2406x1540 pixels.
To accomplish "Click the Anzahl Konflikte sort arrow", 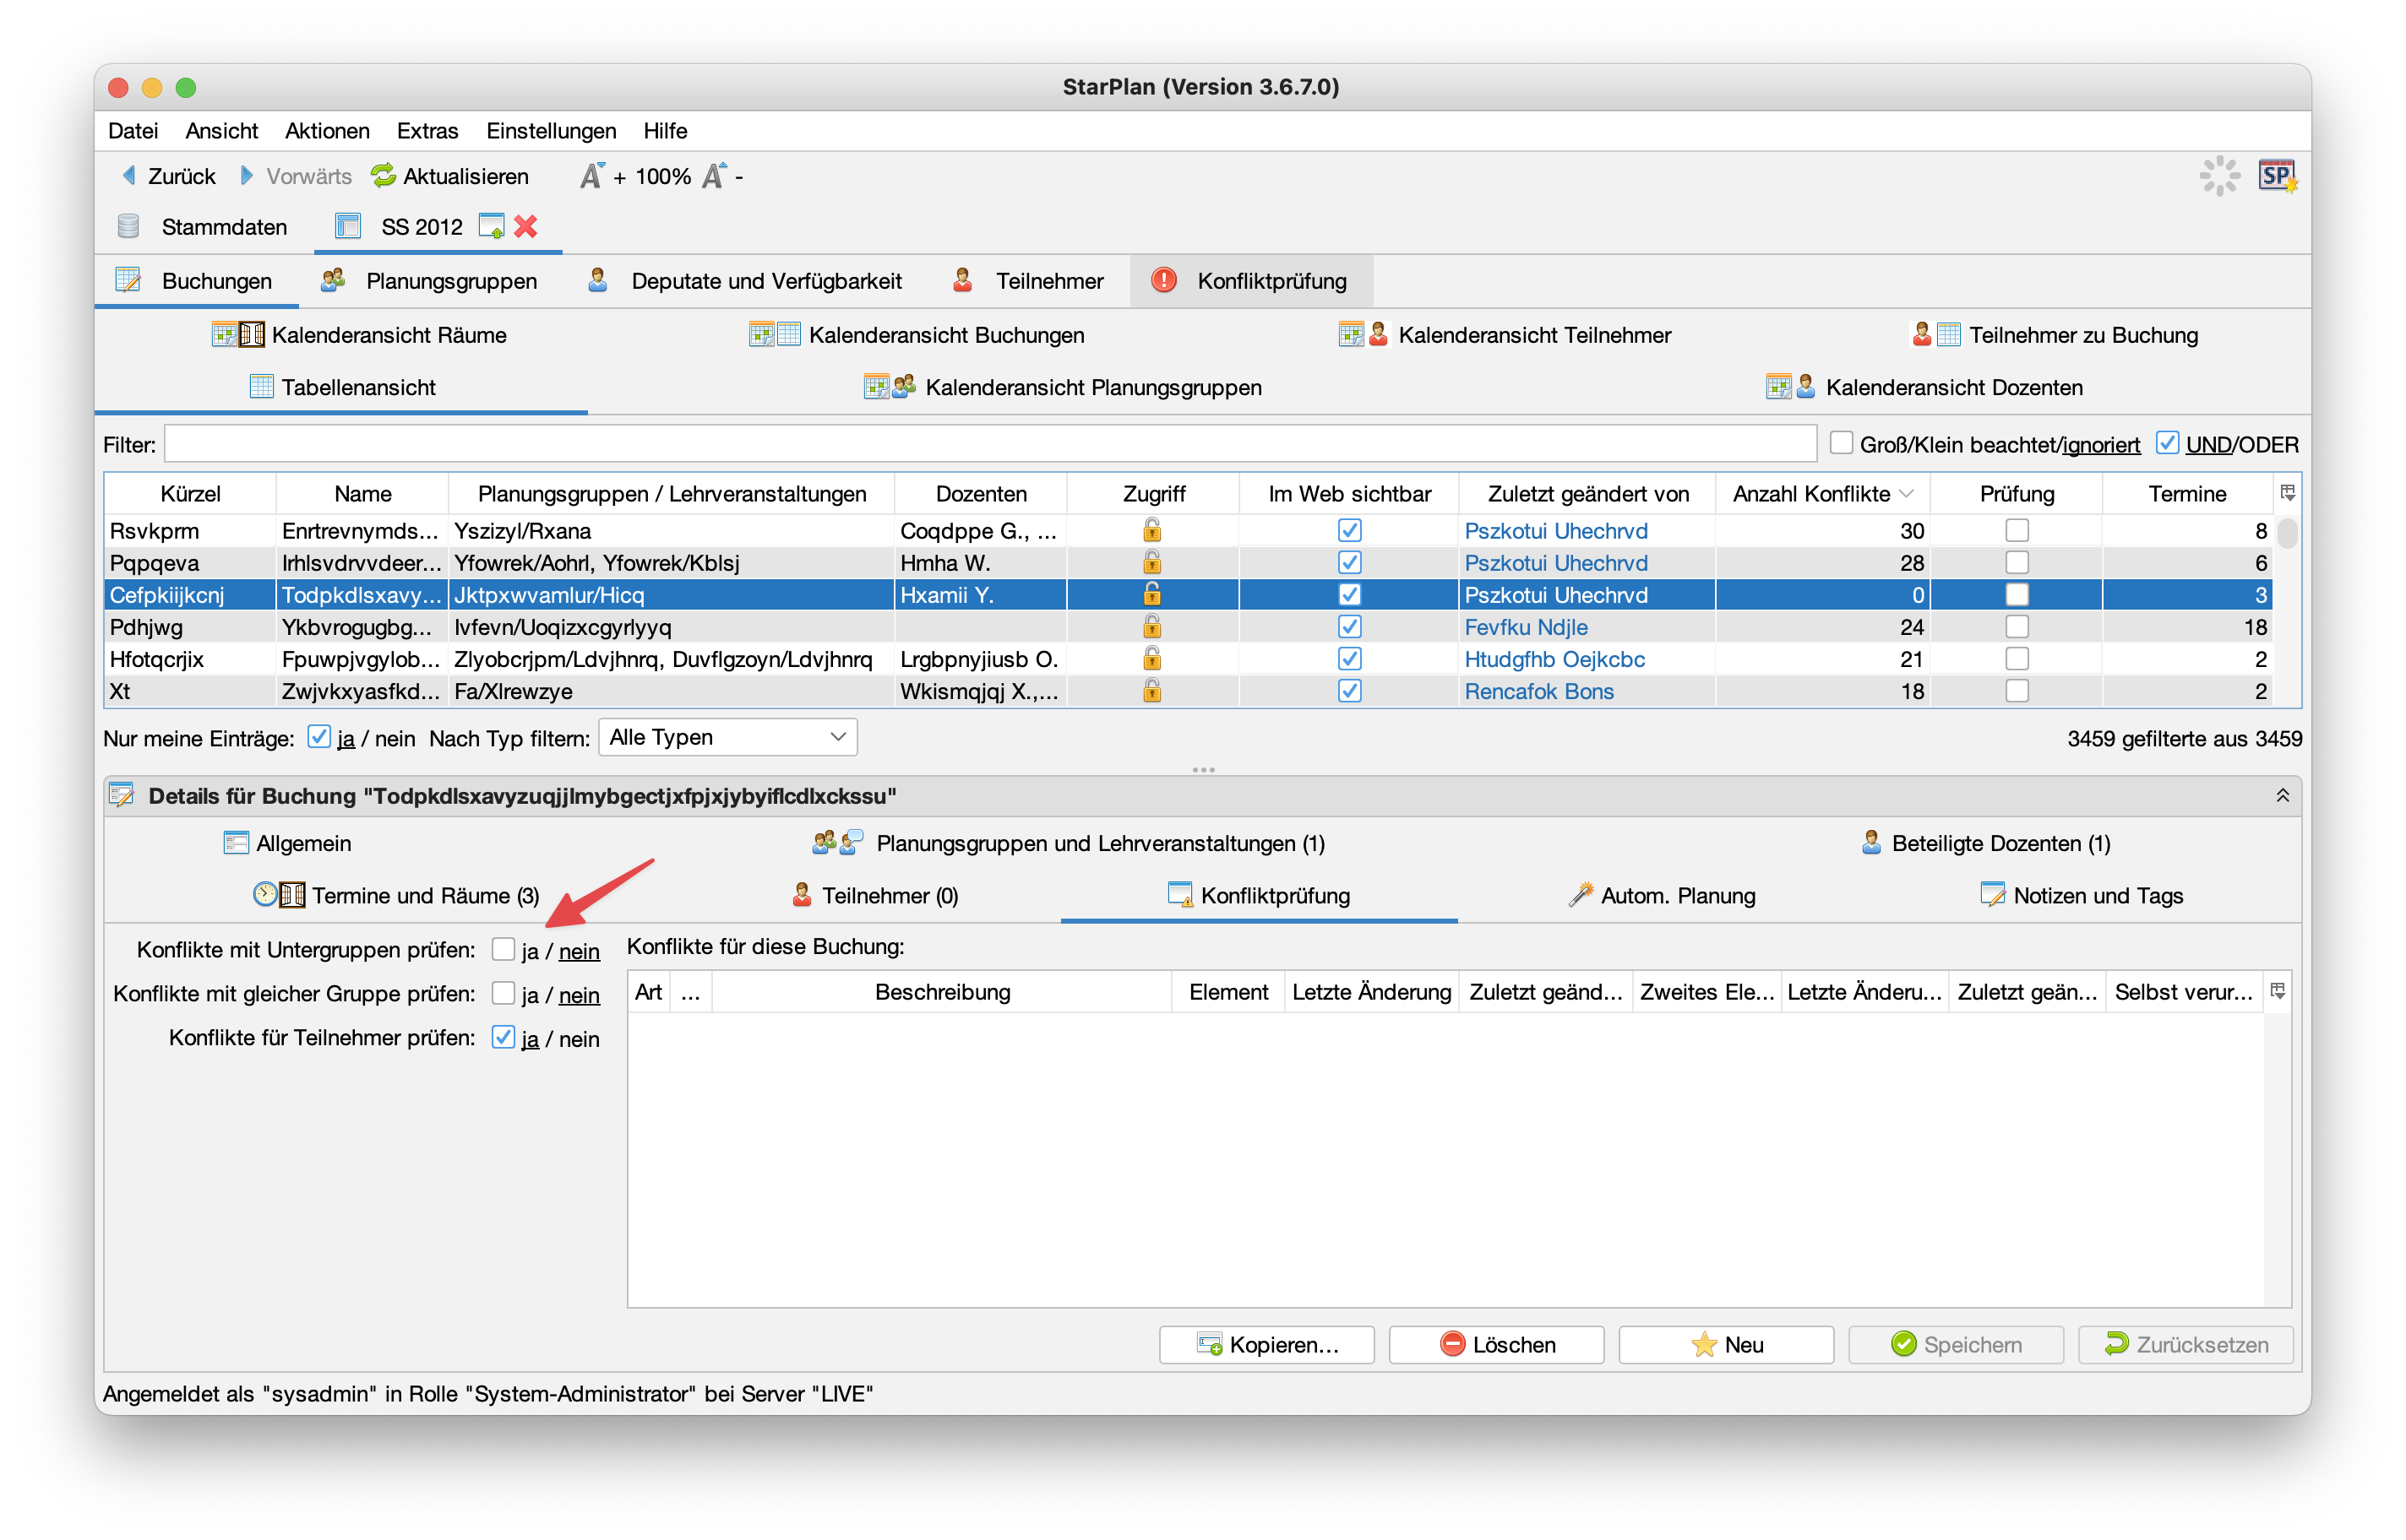I will tap(1906, 493).
